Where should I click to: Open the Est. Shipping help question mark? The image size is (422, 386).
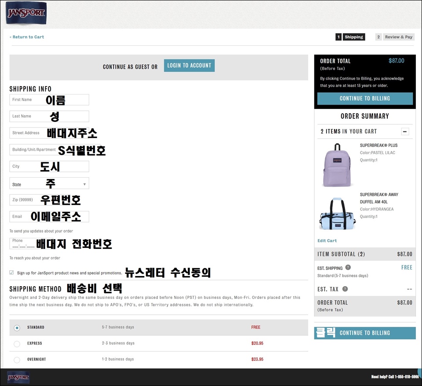coord(348,267)
